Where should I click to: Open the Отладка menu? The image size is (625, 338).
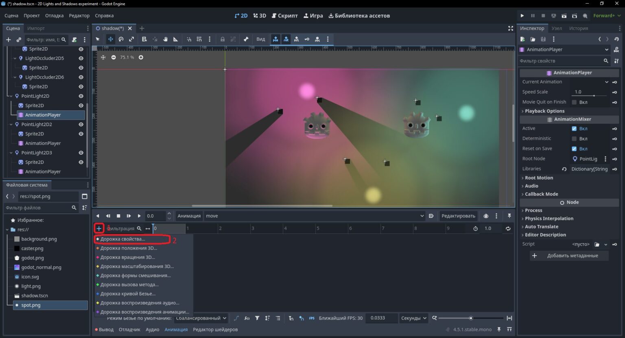54,15
